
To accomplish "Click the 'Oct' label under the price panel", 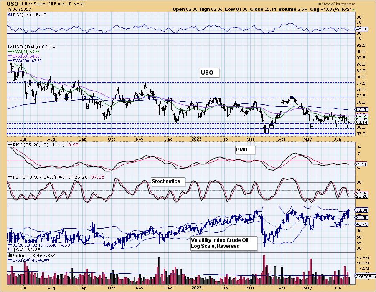I will point(112,139).
